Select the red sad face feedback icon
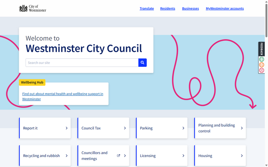 [261, 70]
